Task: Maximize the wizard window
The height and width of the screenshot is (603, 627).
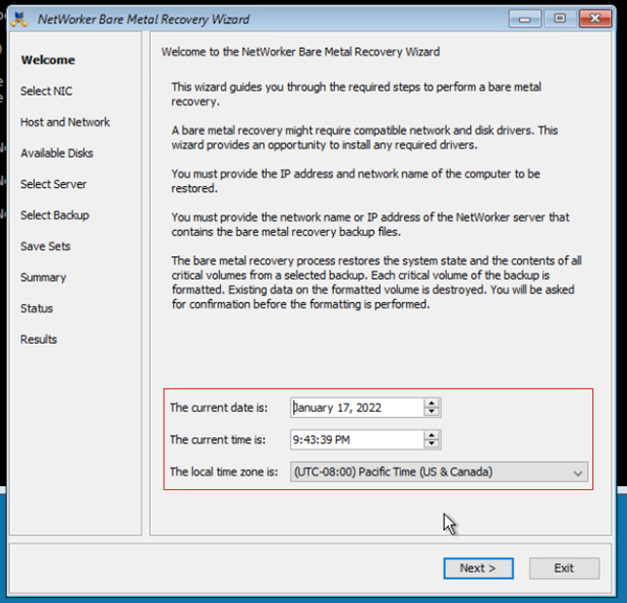Action: [x=560, y=19]
